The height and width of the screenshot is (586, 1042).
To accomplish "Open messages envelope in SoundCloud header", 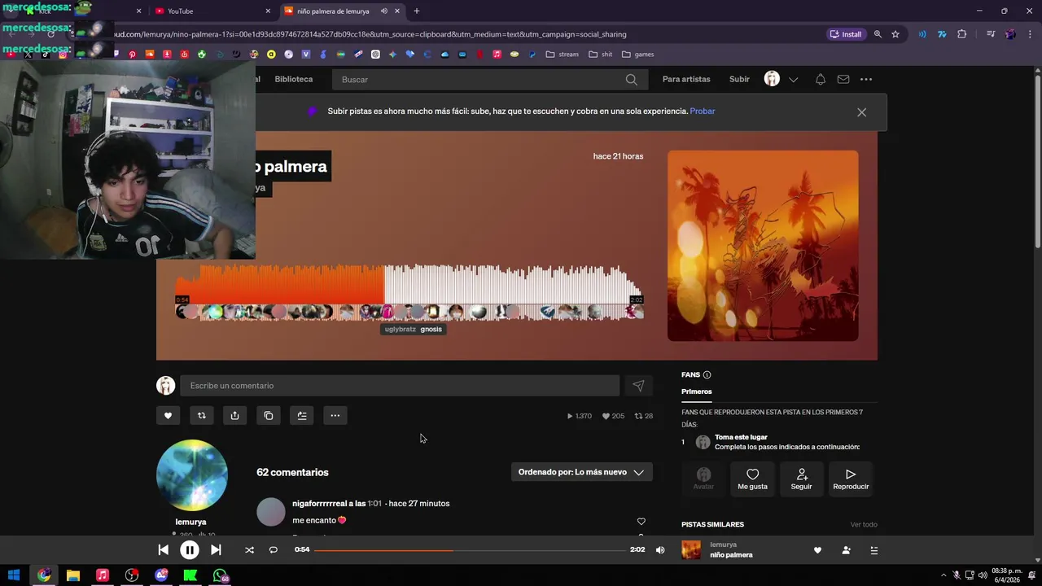I will (843, 79).
